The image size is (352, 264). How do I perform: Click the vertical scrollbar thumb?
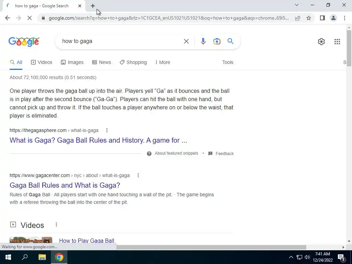tap(349, 48)
